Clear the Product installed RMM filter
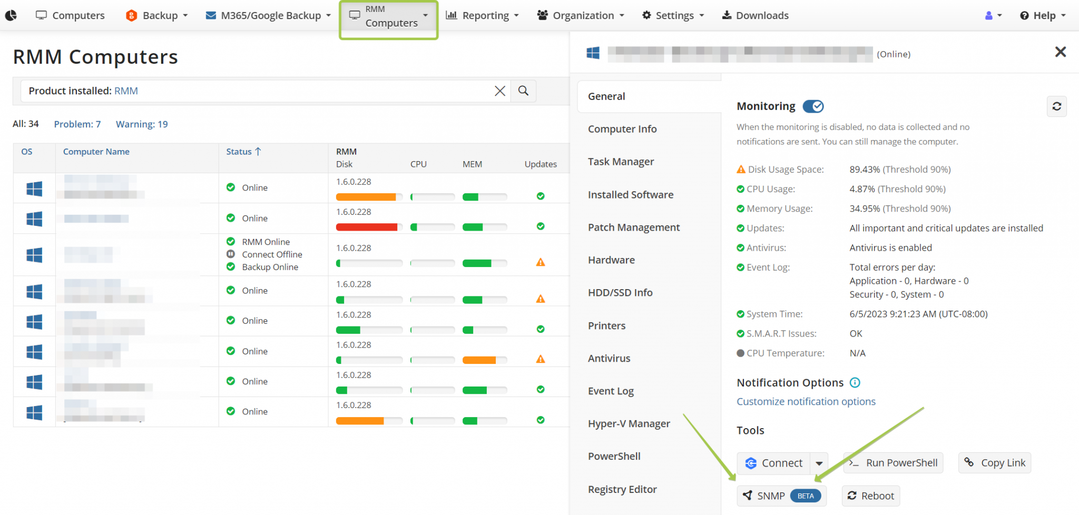Screen dimensions: 1079x515 499,91
